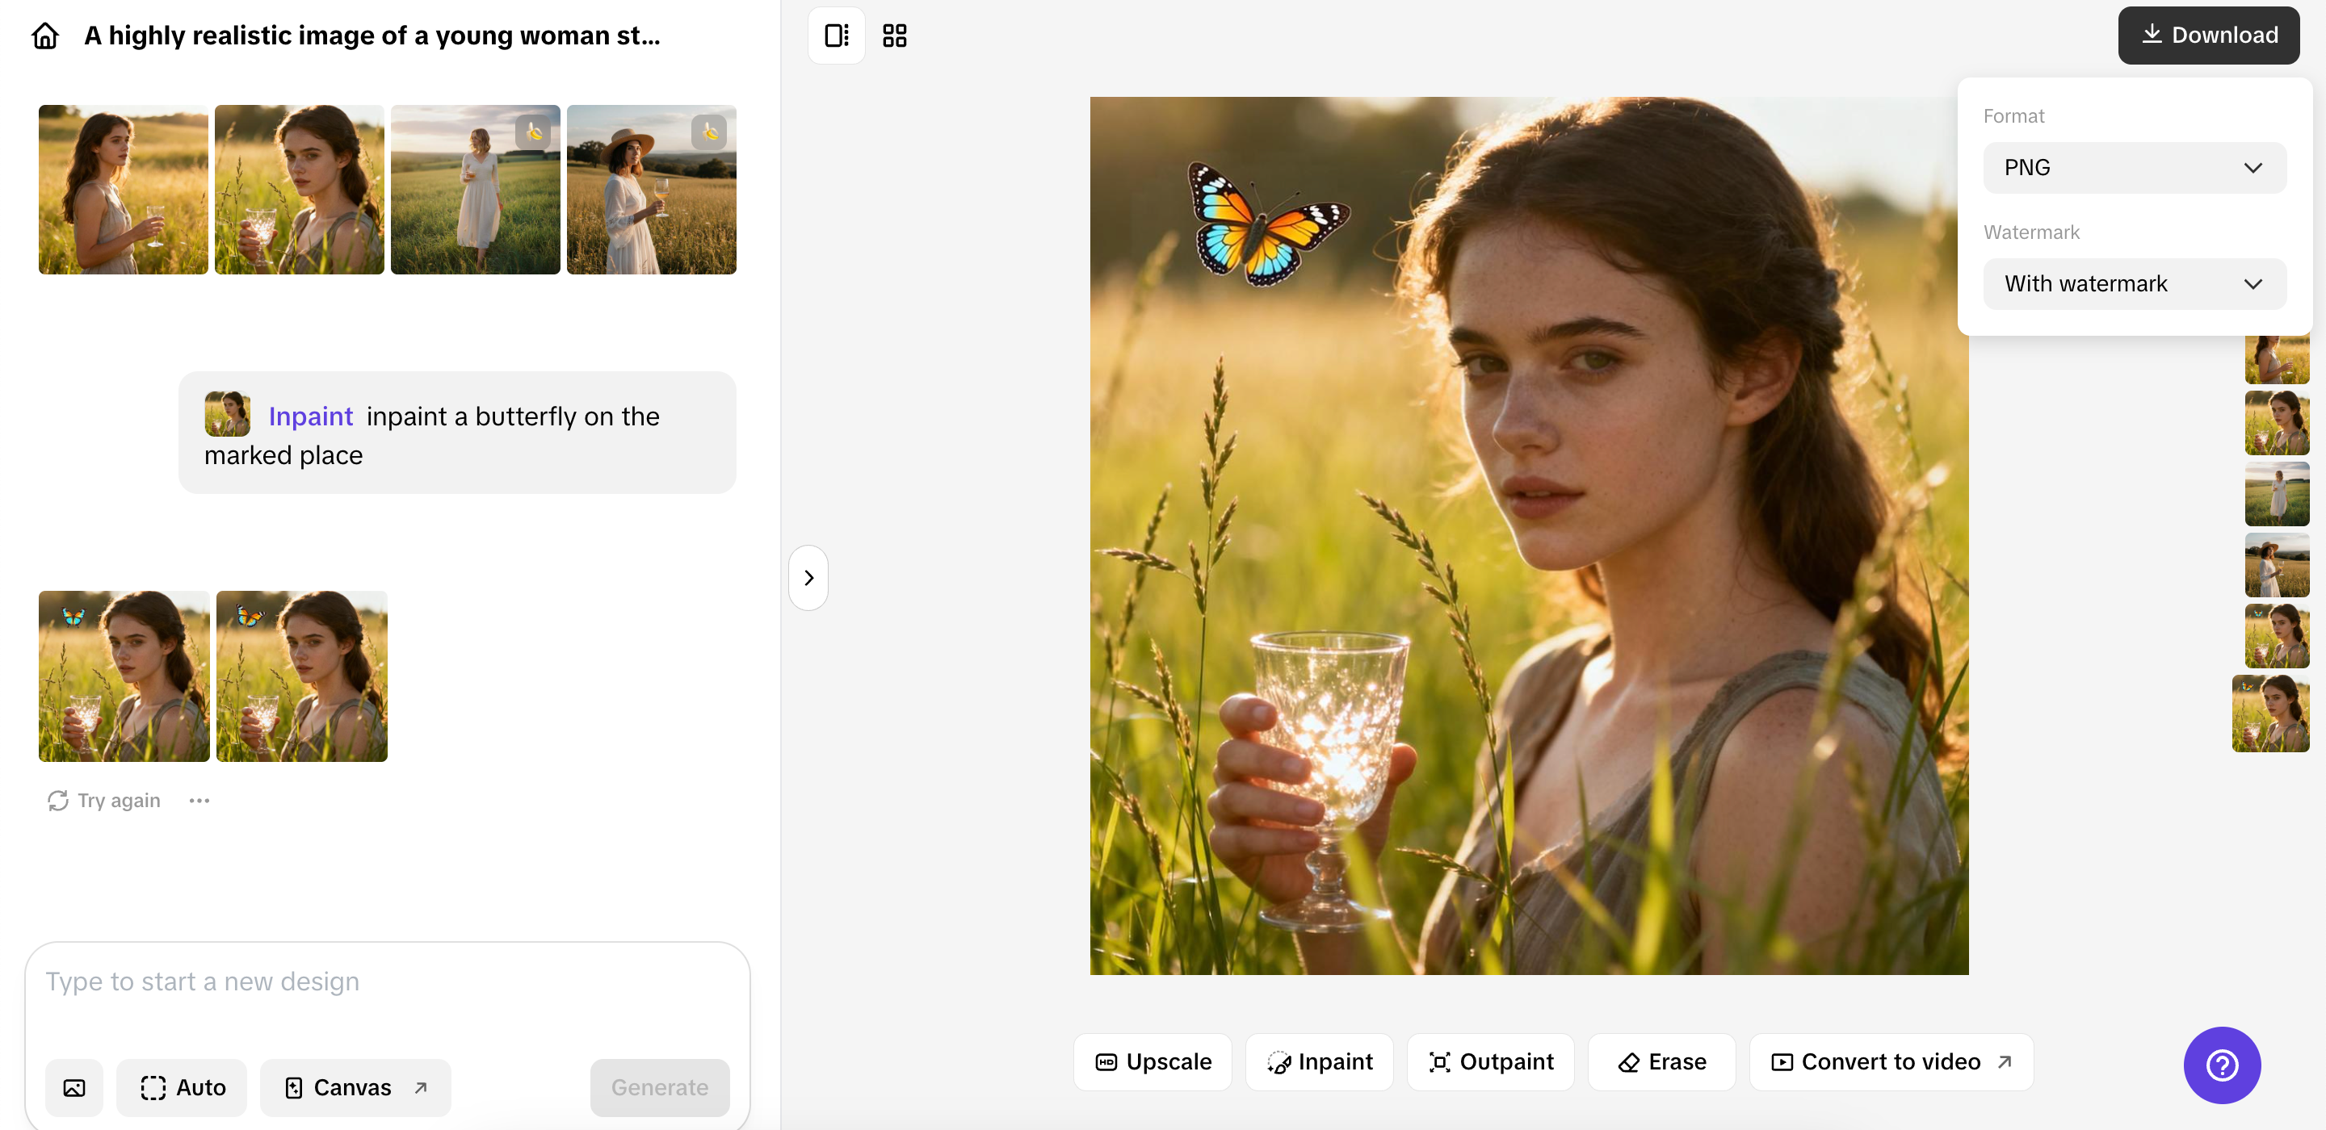The height and width of the screenshot is (1130, 2326).
Task: Click the Upscale tool button
Action: coord(1153,1061)
